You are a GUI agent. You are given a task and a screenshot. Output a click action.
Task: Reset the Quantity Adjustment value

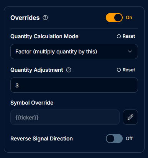coord(126,70)
